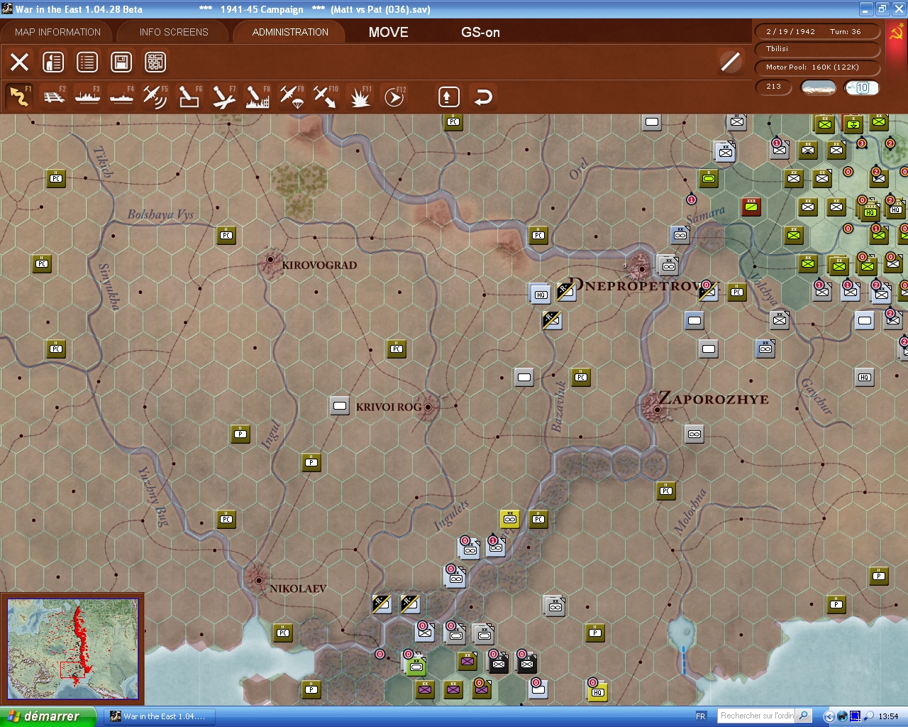
Task: Click the Kirovograd city hex
Action: point(270,261)
